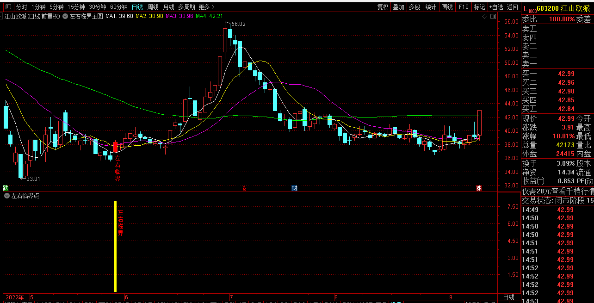Image resolution: width=594 pixels, height=303 pixels.
Task: Toggle 复权 price adjustment
Action: (383, 7)
